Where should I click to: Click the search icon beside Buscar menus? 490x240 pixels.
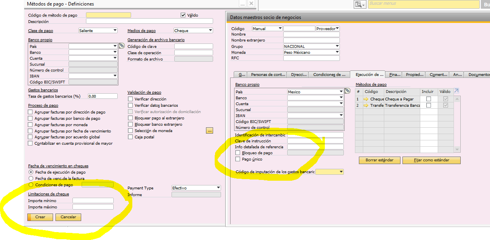click(x=360, y=4)
